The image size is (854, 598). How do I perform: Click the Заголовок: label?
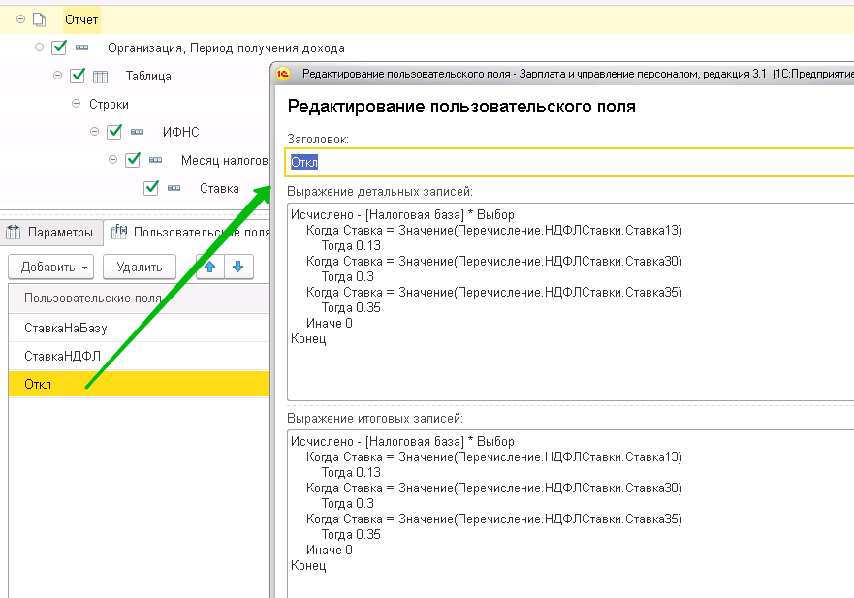[x=318, y=140]
